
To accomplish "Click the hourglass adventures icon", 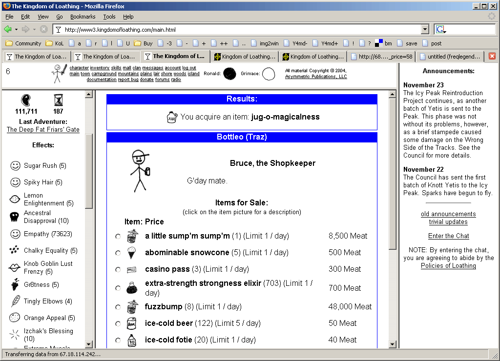I will [x=59, y=100].
